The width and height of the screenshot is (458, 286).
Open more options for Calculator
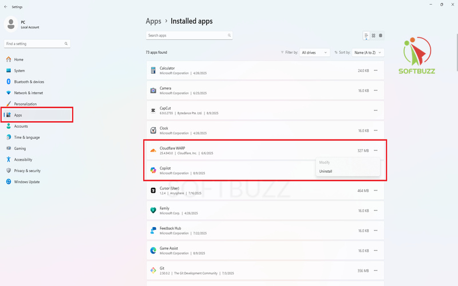(x=376, y=70)
